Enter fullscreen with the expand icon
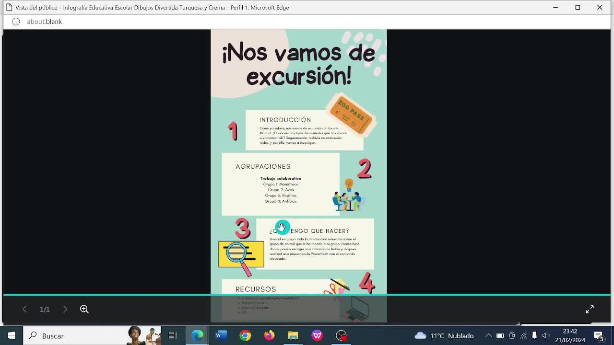The height and width of the screenshot is (345, 614). pos(590,309)
